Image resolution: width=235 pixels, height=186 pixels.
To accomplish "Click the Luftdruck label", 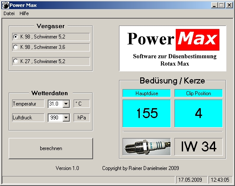I will point(28,118).
